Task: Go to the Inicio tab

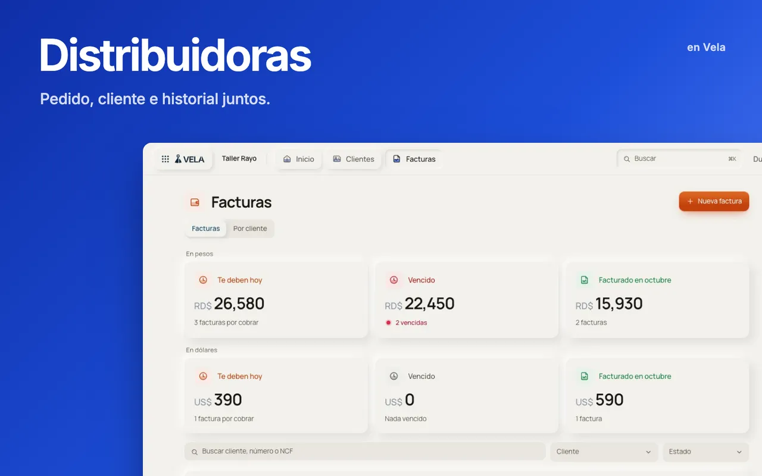Action: point(299,159)
